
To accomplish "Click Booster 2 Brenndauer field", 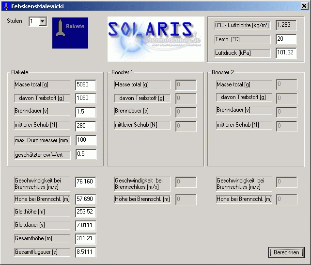I will click(287, 112).
